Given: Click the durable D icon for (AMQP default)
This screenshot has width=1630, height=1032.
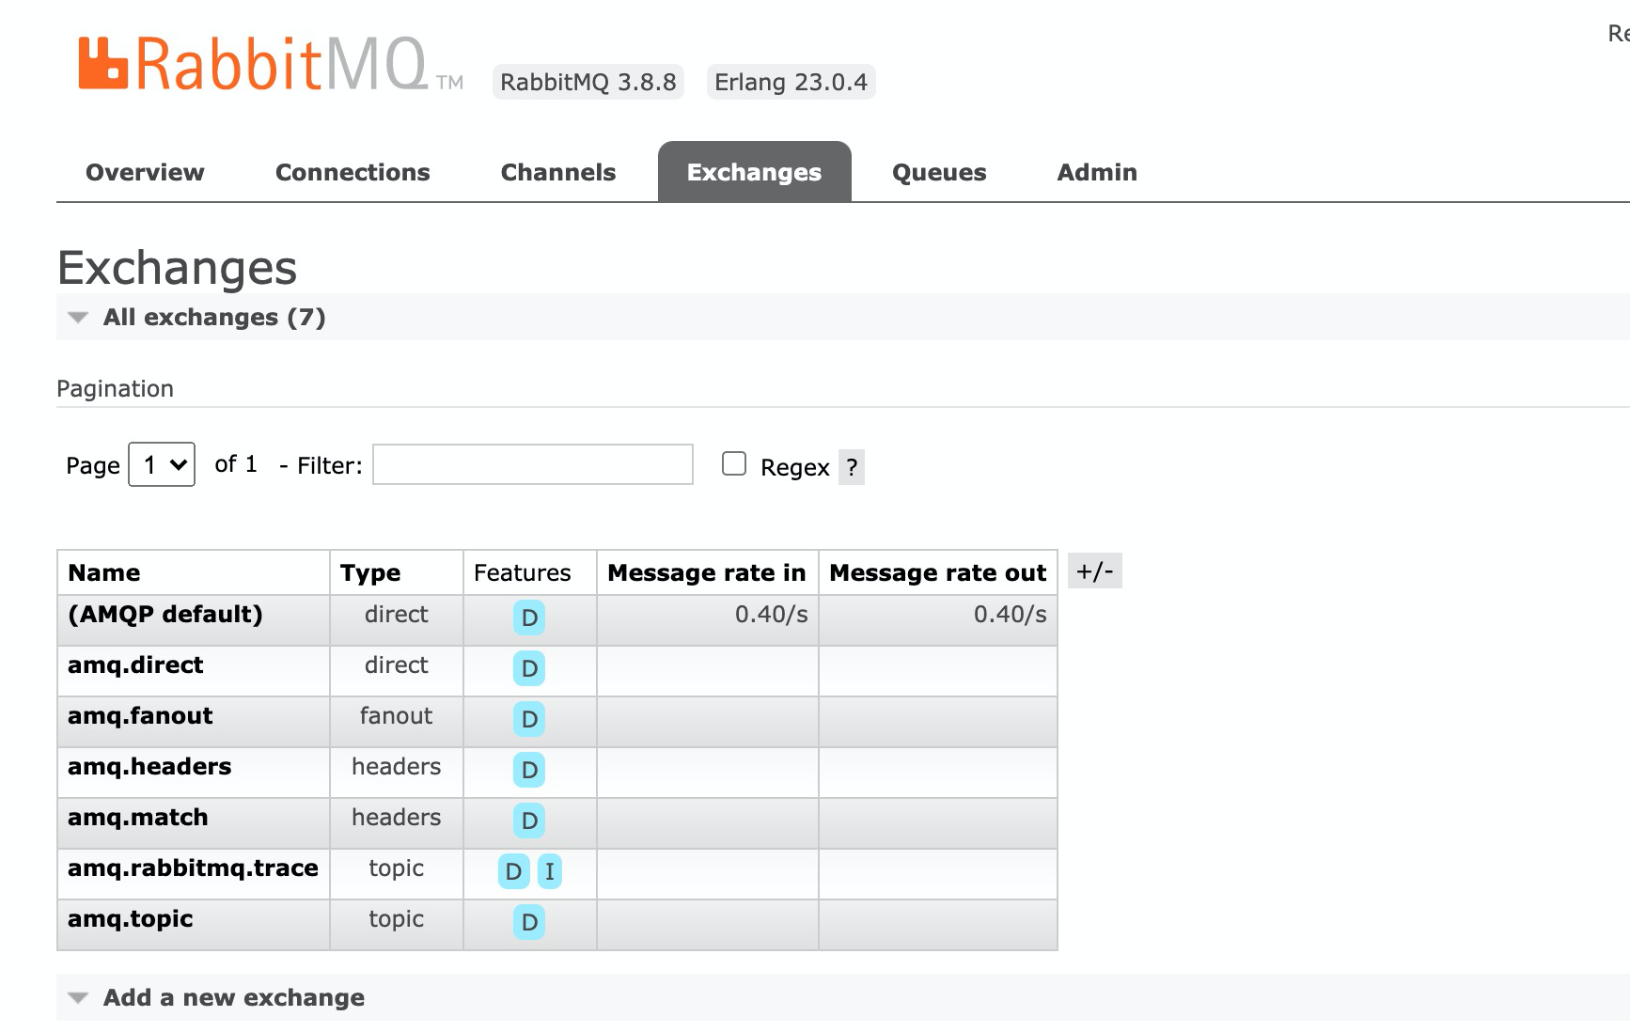Looking at the screenshot, I should [528, 618].
